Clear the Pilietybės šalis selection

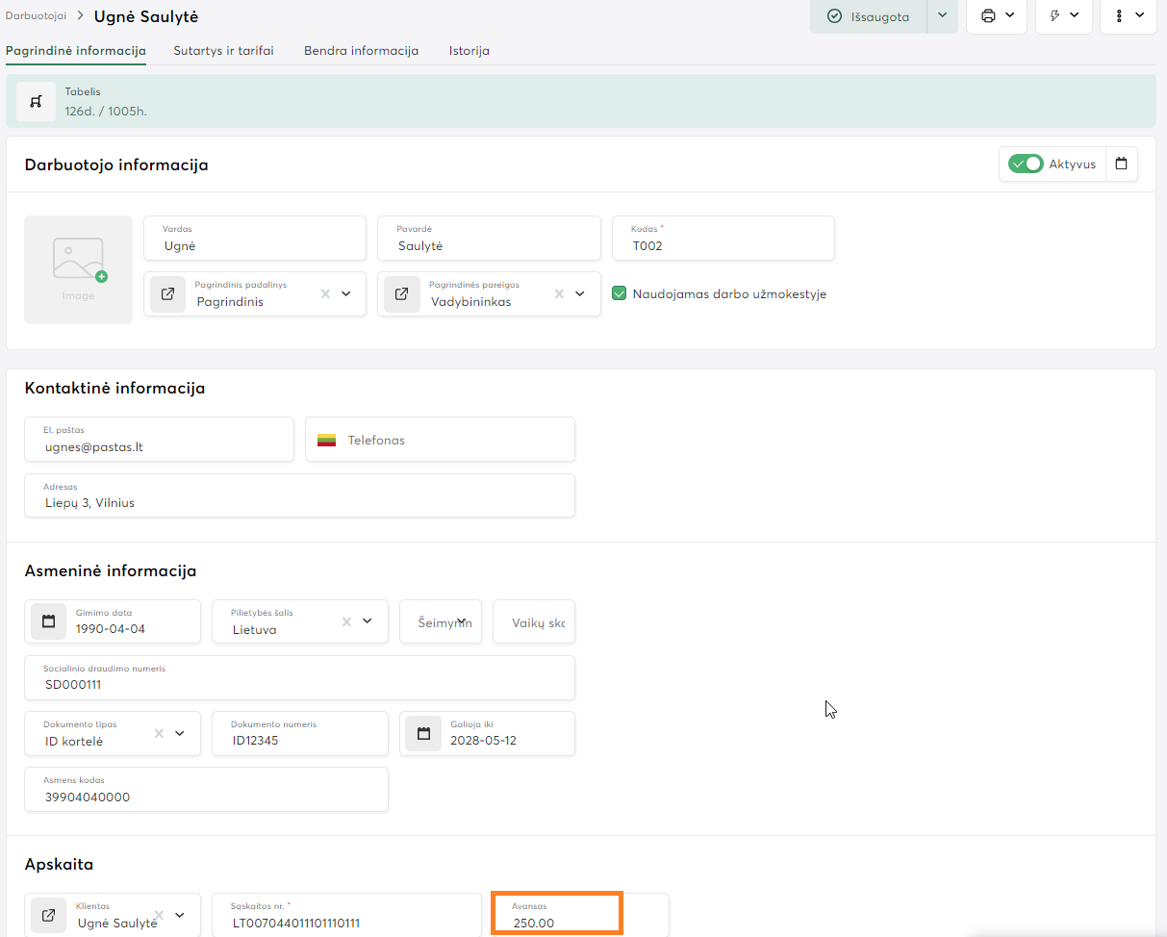click(x=346, y=621)
